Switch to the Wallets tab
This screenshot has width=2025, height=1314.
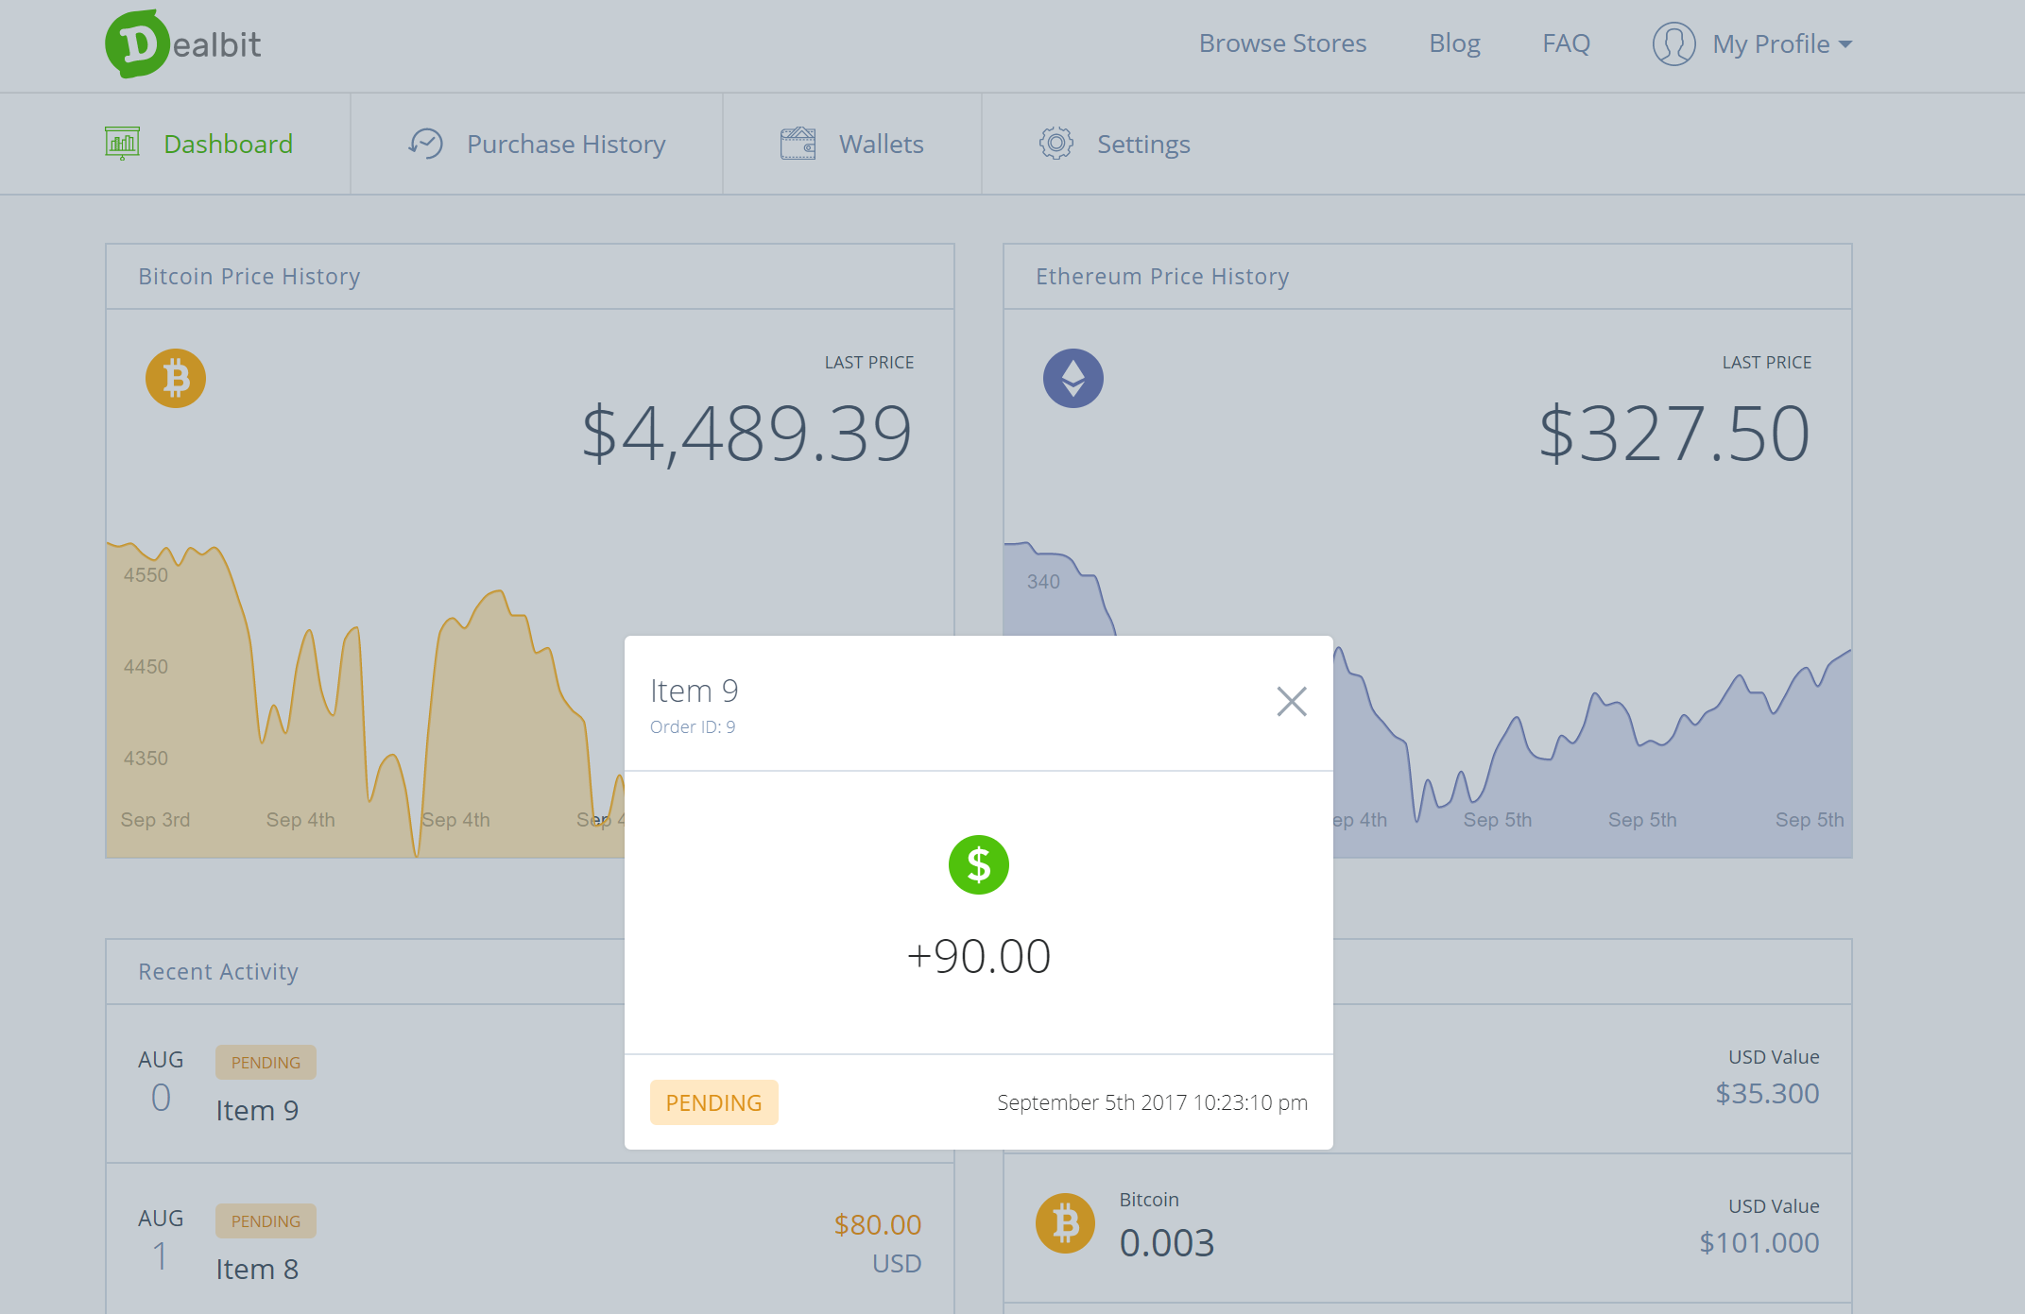(880, 145)
